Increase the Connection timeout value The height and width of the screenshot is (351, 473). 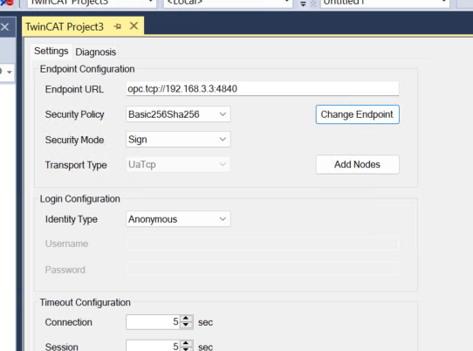[x=186, y=319]
